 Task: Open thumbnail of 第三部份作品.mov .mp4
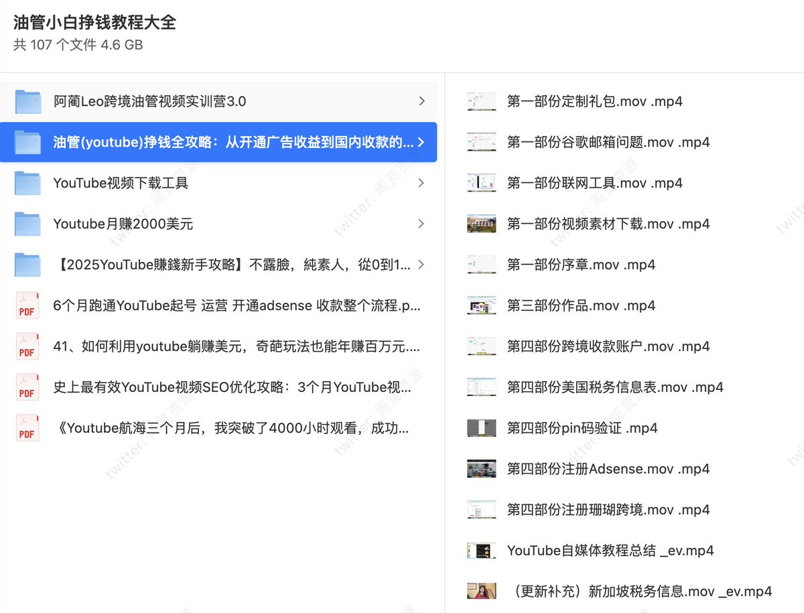pyautogui.click(x=482, y=305)
